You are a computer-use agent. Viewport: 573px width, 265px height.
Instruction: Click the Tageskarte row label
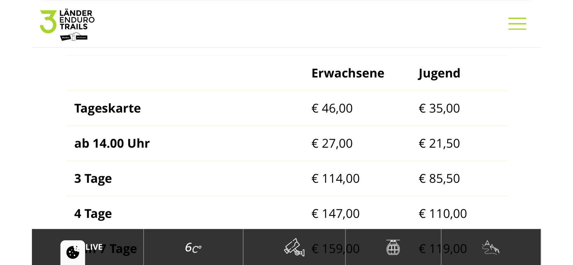point(107,108)
